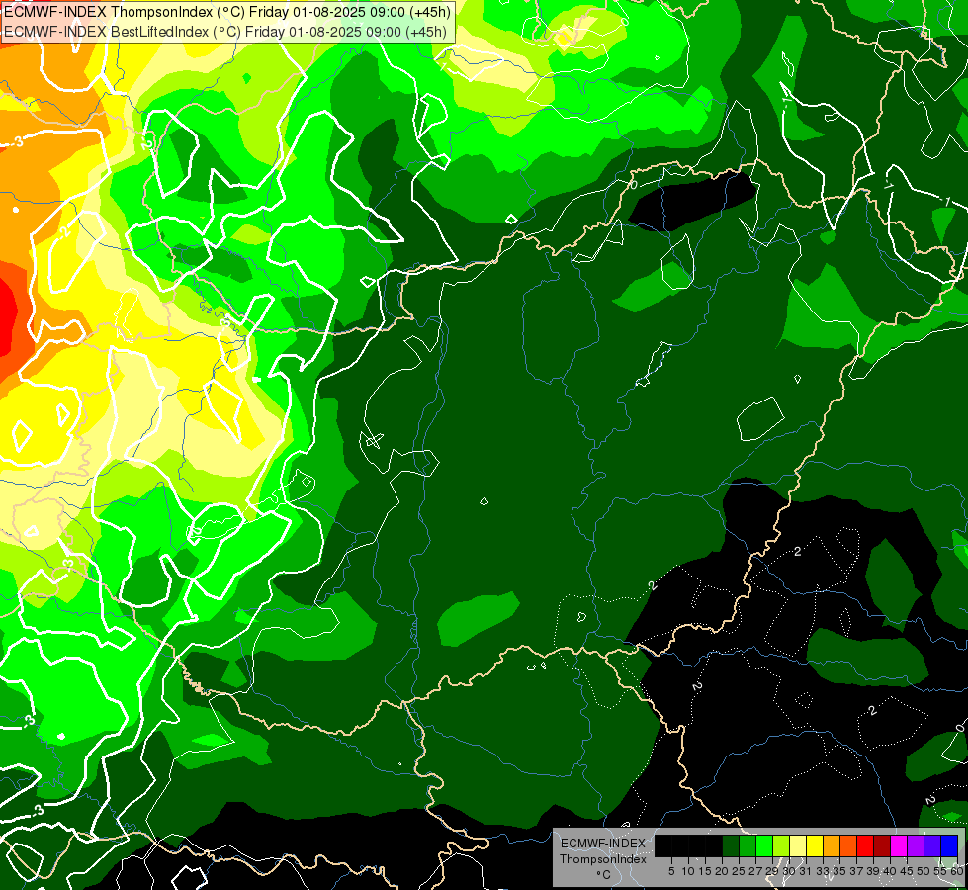968x890 pixels.
Task: Click the legend tick value '5'
Action: (671, 871)
